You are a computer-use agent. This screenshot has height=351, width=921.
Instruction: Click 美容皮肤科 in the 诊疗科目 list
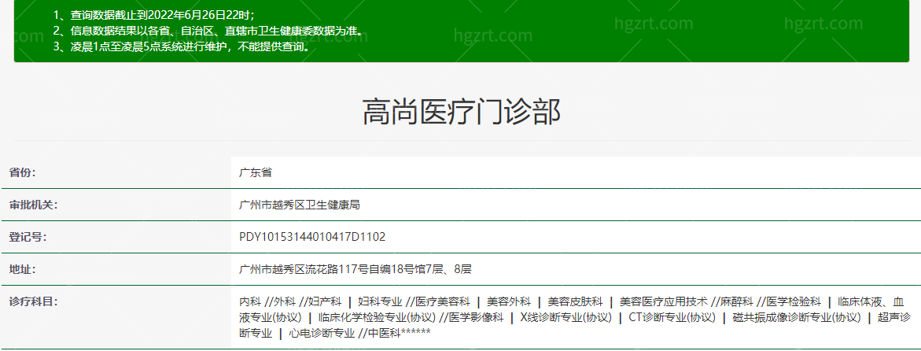click(575, 301)
